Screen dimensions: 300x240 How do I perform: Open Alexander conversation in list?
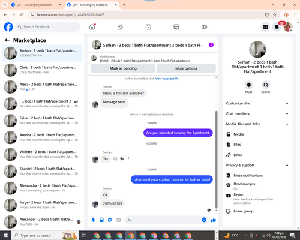pyautogui.click(x=42, y=222)
